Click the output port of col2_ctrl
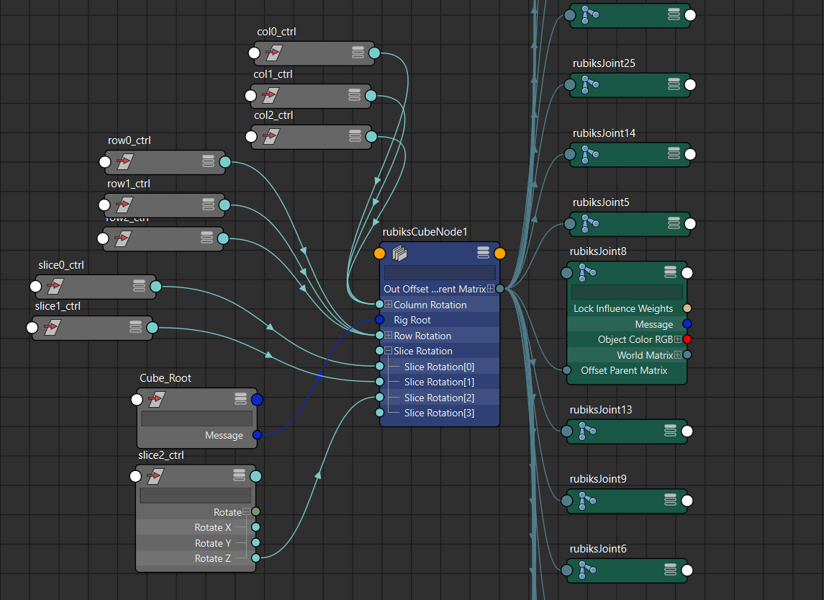 click(371, 137)
